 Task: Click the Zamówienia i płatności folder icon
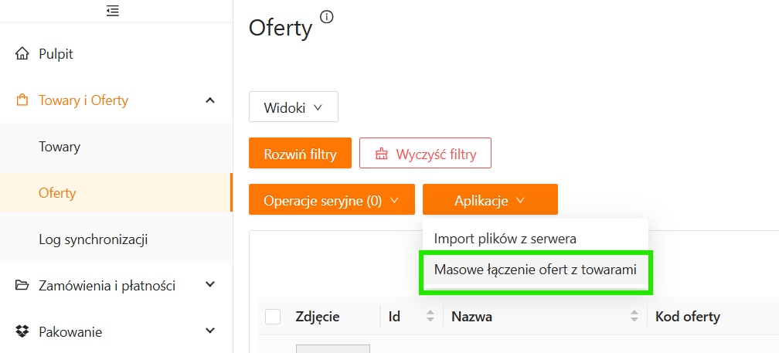tap(22, 286)
